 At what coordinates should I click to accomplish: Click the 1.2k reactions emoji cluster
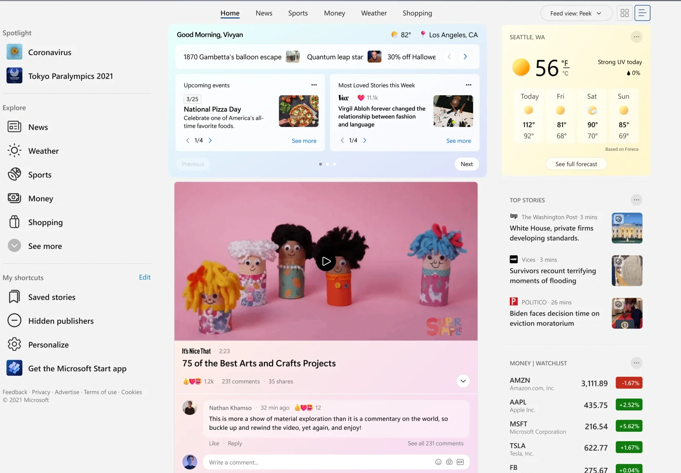click(x=192, y=381)
